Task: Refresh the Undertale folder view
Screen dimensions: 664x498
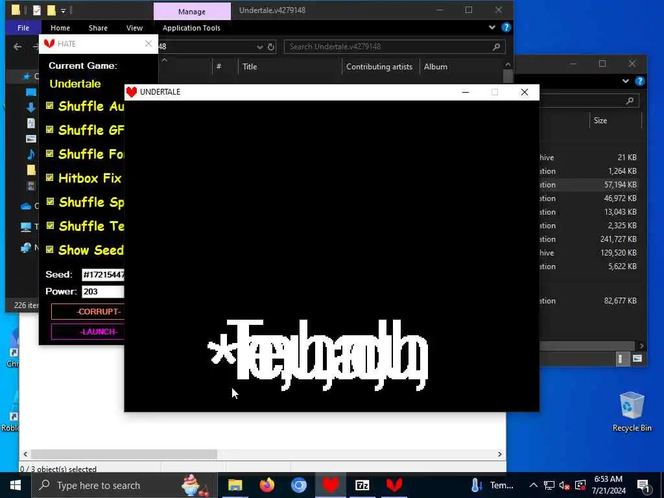Action: 271,47
